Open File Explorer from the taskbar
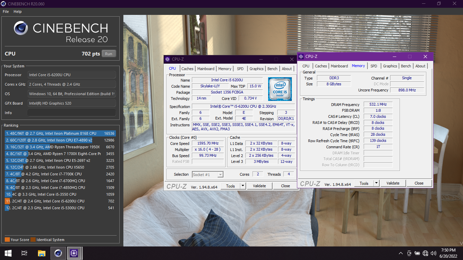The width and height of the screenshot is (463, 260). click(x=41, y=253)
